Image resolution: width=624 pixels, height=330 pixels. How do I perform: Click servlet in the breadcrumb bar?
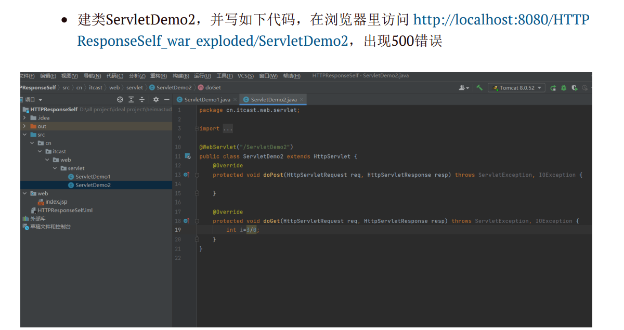click(135, 88)
